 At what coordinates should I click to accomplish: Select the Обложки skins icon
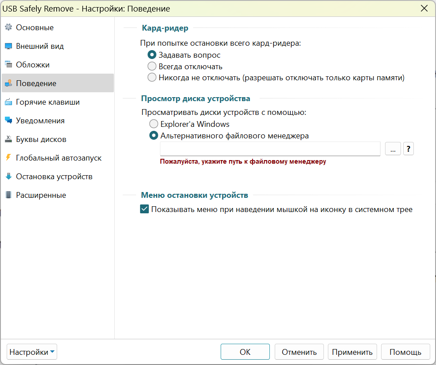click(x=8, y=65)
